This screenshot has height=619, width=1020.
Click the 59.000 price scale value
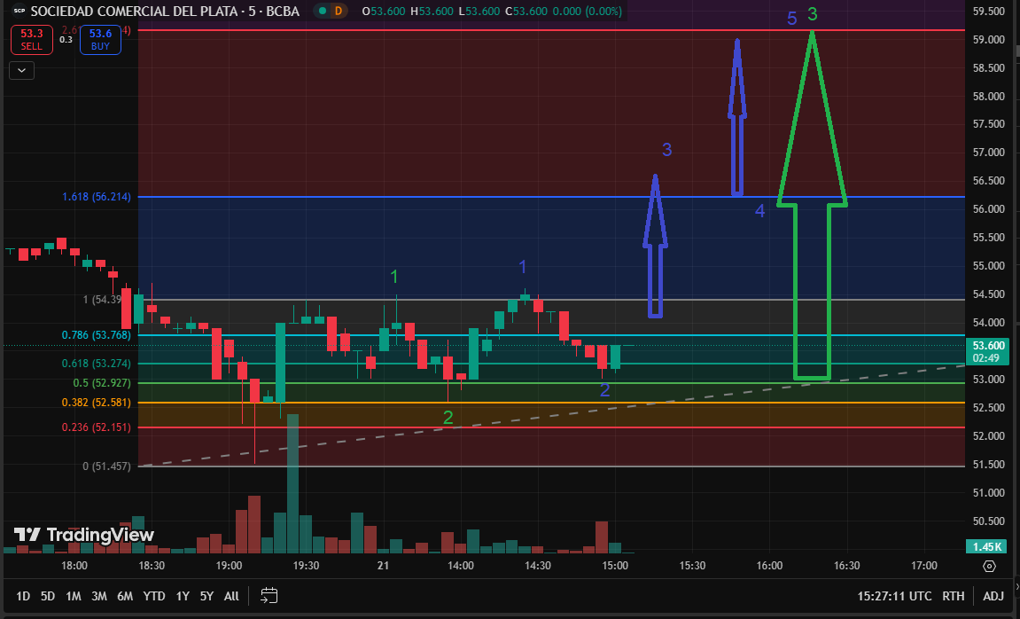click(988, 40)
